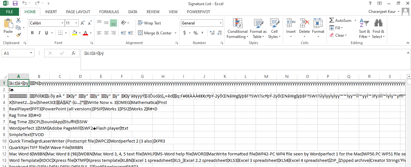Select the Format Painter brush

click(18, 35)
